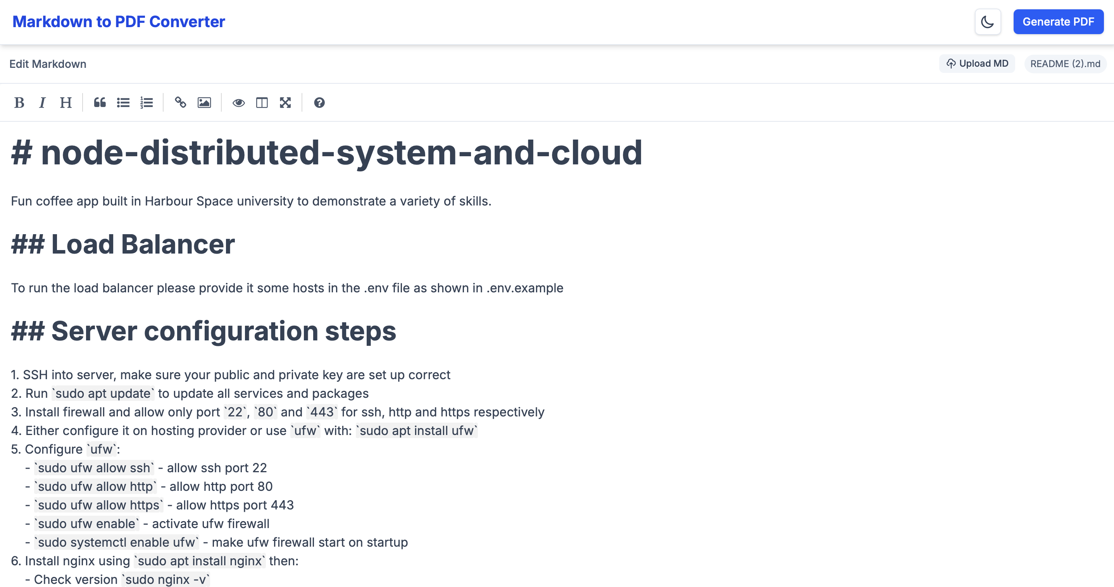
Task: Switch to dark mode with moon button
Action: (x=987, y=22)
